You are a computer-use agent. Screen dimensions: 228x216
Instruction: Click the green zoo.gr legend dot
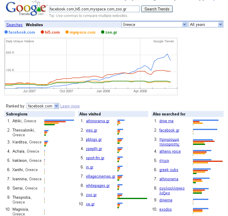pyautogui.click(x=103, y=32)
